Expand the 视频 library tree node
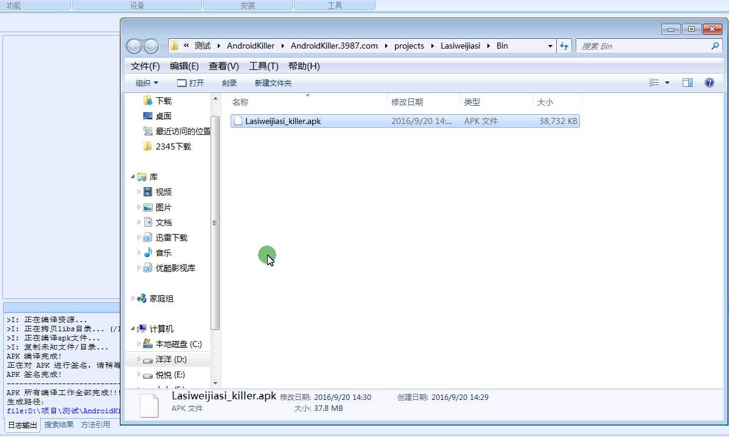Image resolution: width=729 pixels, height=437 pixels. (x=139, y=192)
